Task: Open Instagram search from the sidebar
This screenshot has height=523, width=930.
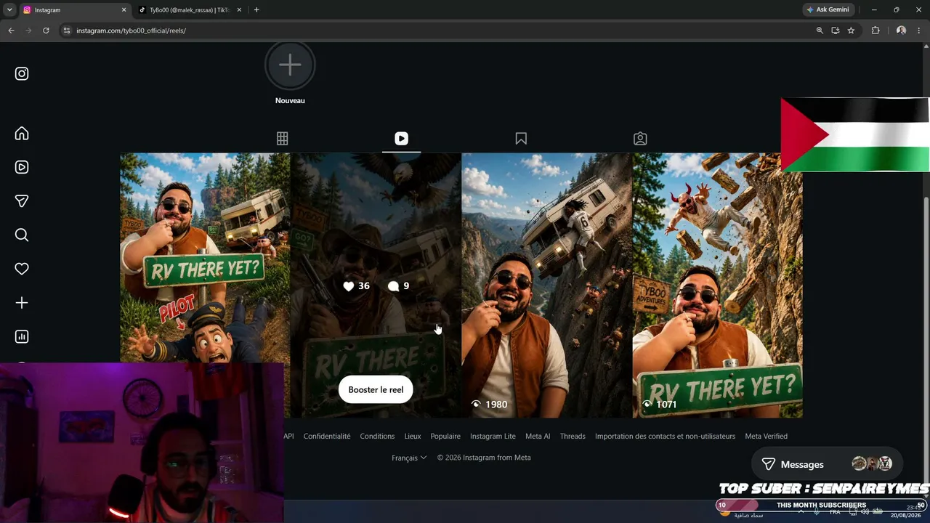Action: (22, 235)
